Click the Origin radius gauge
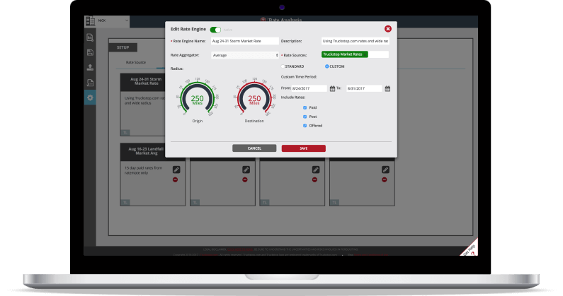This screenshot has width=563, height=296. pyautogui.click(x=198, y=99)
